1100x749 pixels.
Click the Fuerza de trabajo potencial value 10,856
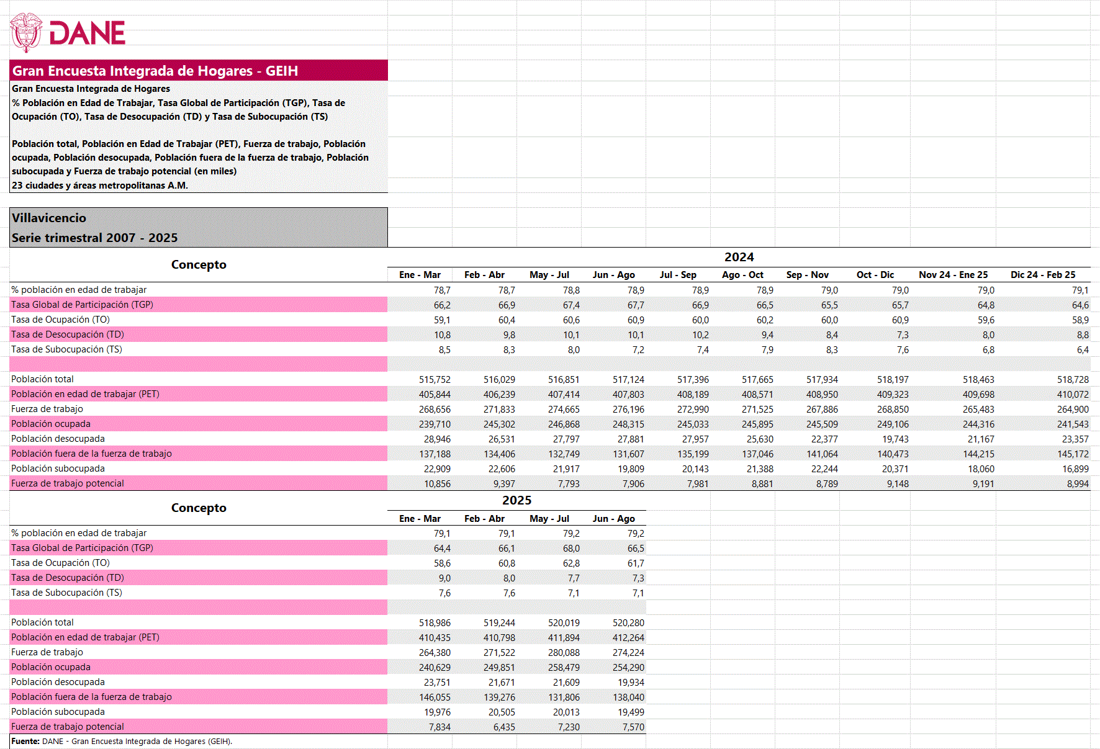tap(437, 484)
